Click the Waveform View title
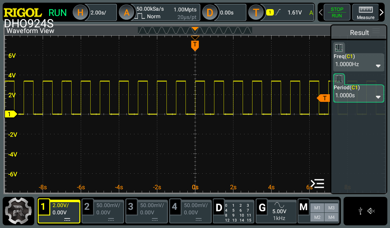Image resolution: width=390 pixels, height=228 pixels. (30, 31)
